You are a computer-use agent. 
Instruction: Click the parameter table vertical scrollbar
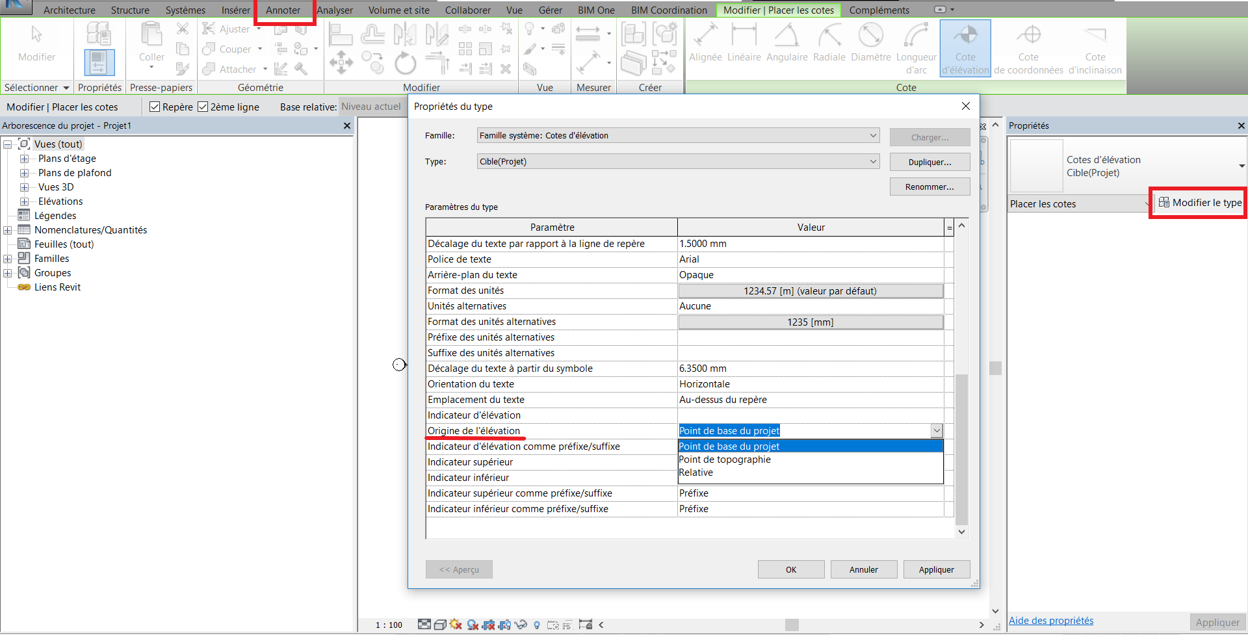pyautogui.click(x=961, y=448)
